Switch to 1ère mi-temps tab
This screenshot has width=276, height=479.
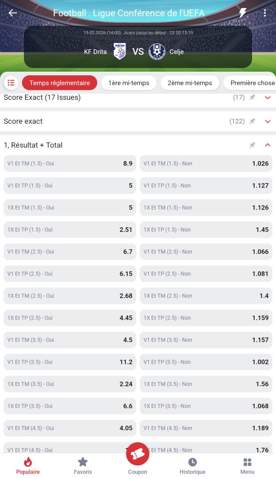click(x=129, y=83)
